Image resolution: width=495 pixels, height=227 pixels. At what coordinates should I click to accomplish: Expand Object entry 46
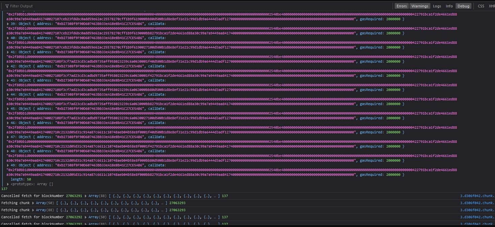click(8, 123)
